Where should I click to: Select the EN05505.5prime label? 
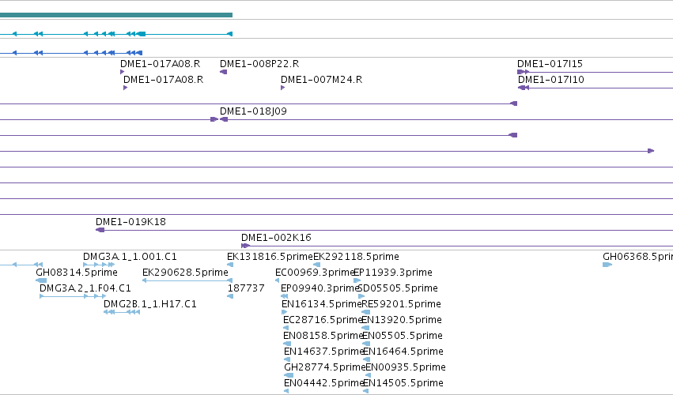coord(403,337)
